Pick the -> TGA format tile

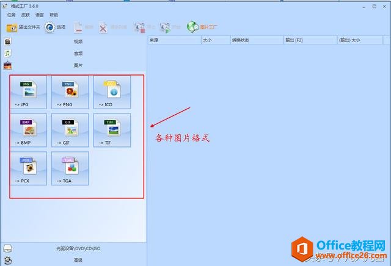(70, 168)
